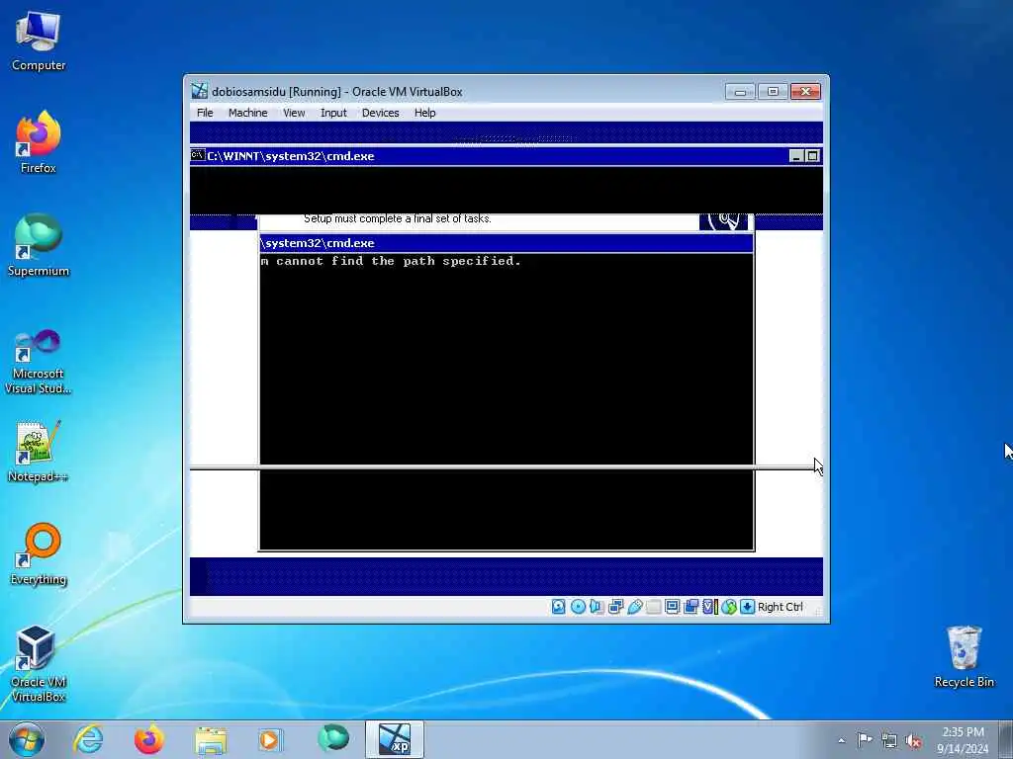Click the inner \system32\cmd.exe title bar
1013x759 pixels.
click(x=506, y=243)
